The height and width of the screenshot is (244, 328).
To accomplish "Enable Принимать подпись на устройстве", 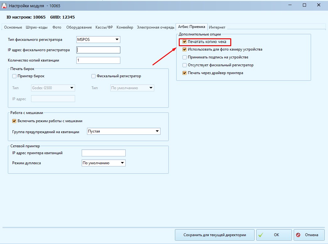I will [184, 57].
